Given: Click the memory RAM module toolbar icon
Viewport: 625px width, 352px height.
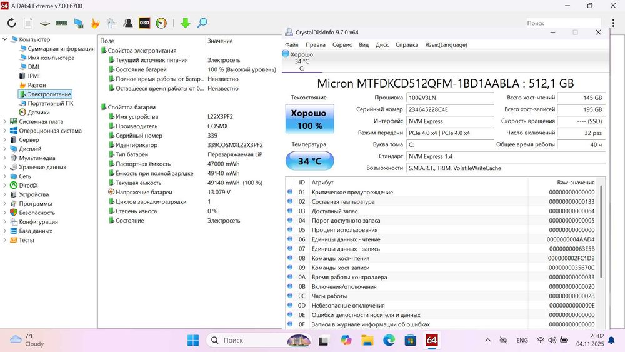Looking at the screenshot, I should pyautogui.click(x=61, y=23).
